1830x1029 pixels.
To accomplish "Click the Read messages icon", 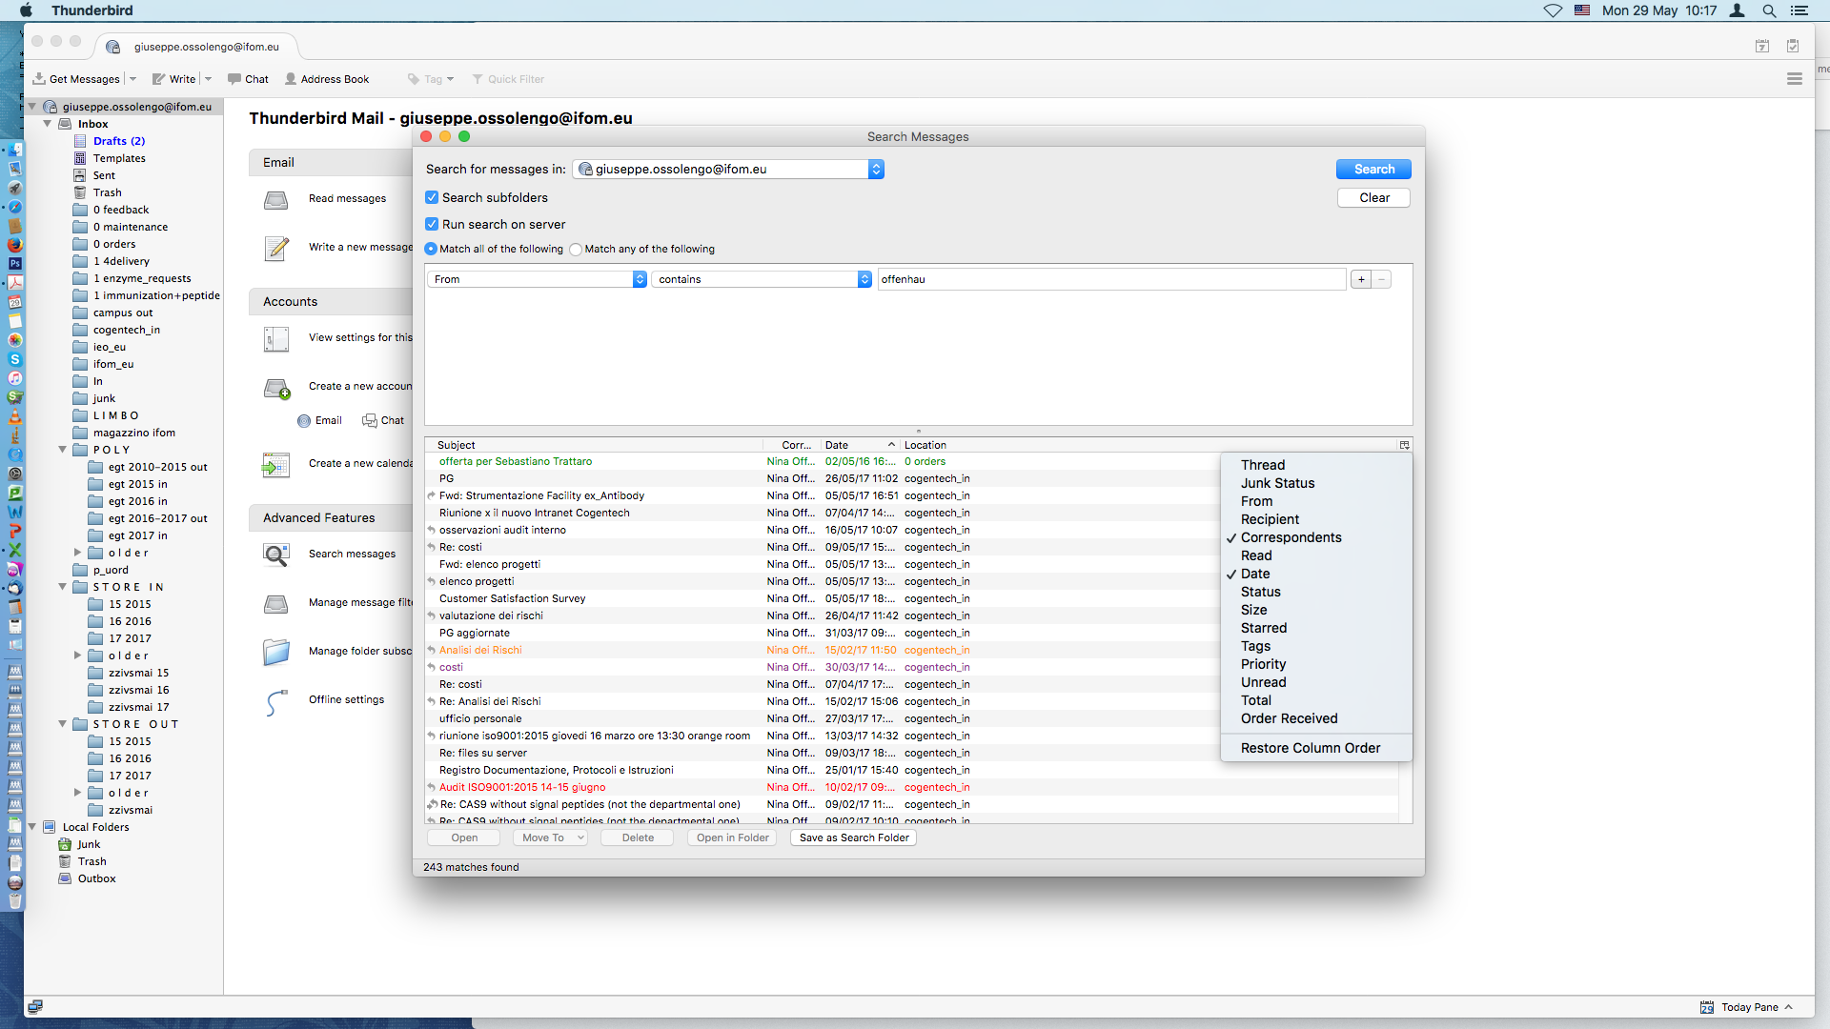I will coord(276,199).
